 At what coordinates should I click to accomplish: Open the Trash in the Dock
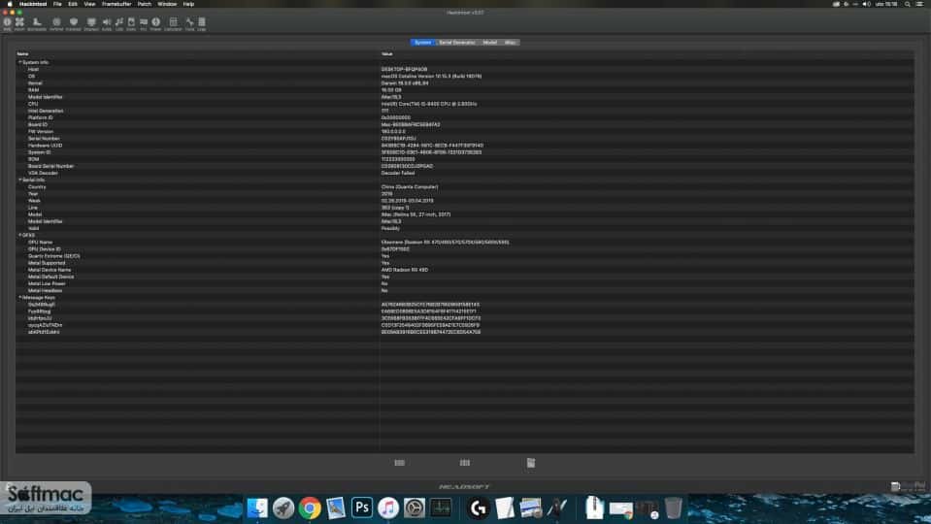click(x=674, y=508)
